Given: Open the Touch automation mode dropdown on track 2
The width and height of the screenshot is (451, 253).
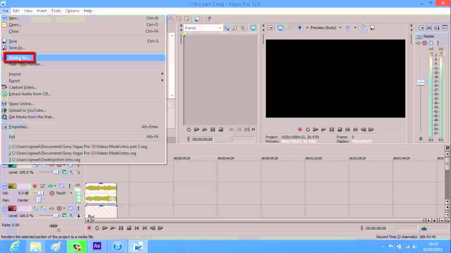Looking at the screenshot, I should click(x=71, y=193).
